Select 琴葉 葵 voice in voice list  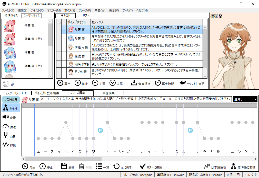[25, 52]
